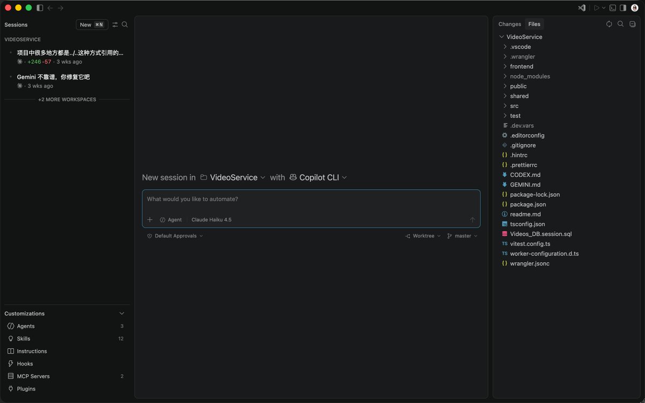This screenshot has height=403, width=645.
Task: Open the sessions filter settings icon
Action: (115, 25)
